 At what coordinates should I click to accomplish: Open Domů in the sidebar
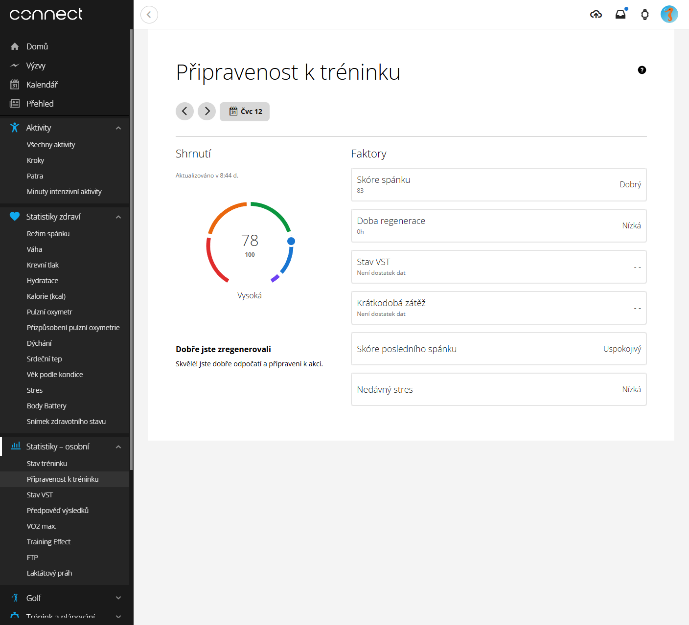pyautogui.click(x=37, y=46)
